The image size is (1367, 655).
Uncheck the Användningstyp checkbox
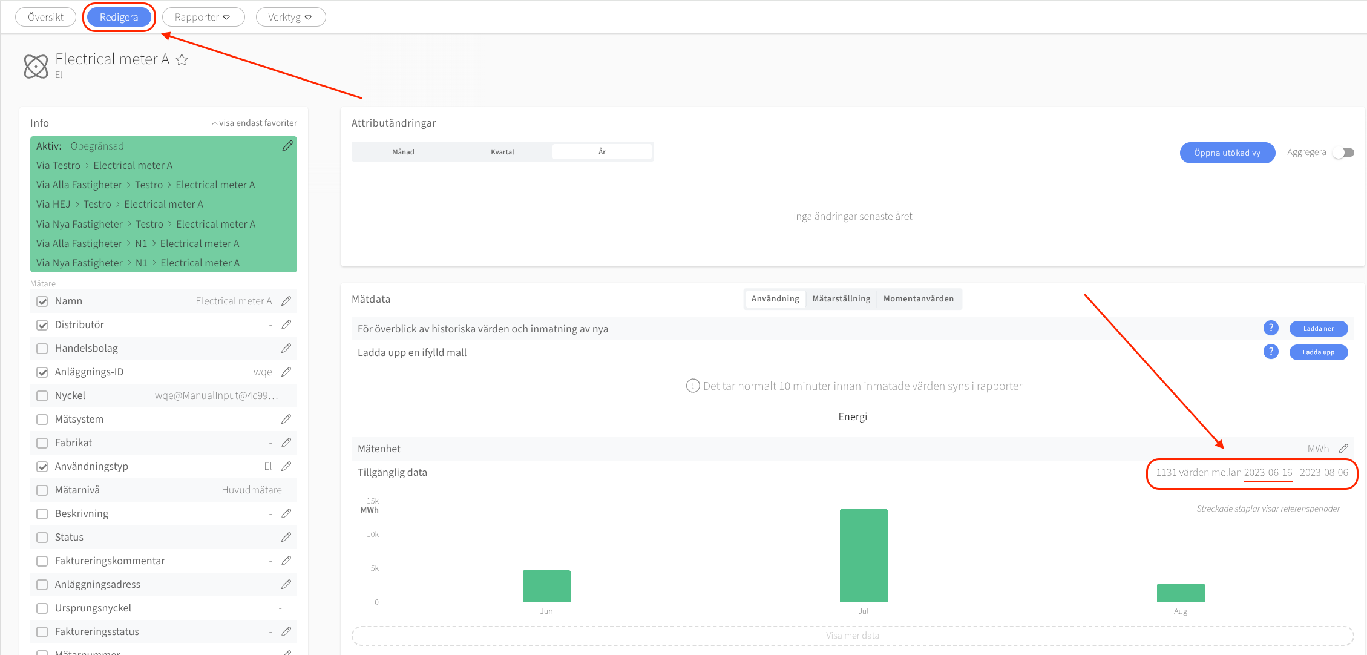42,467
